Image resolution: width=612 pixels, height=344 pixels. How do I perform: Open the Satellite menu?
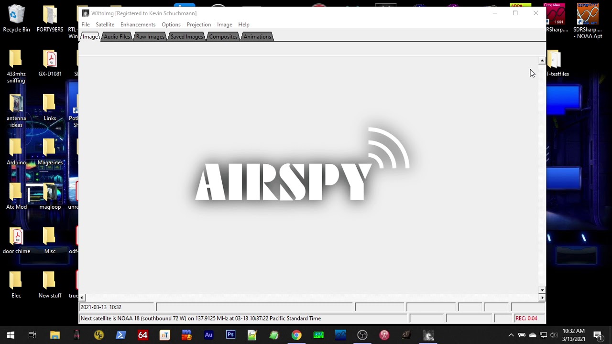click(x=105, y=24)
